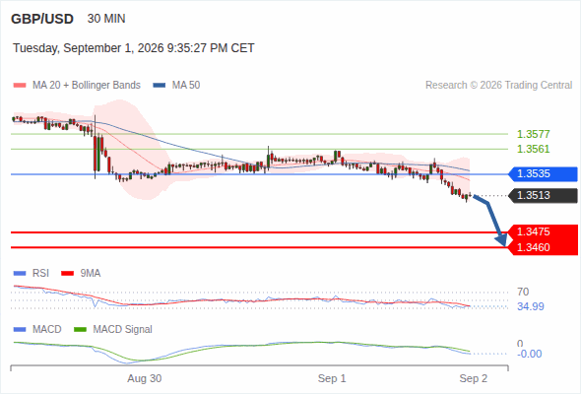Click the 9MA red legend swatch
581x394 pixels.
67,274
